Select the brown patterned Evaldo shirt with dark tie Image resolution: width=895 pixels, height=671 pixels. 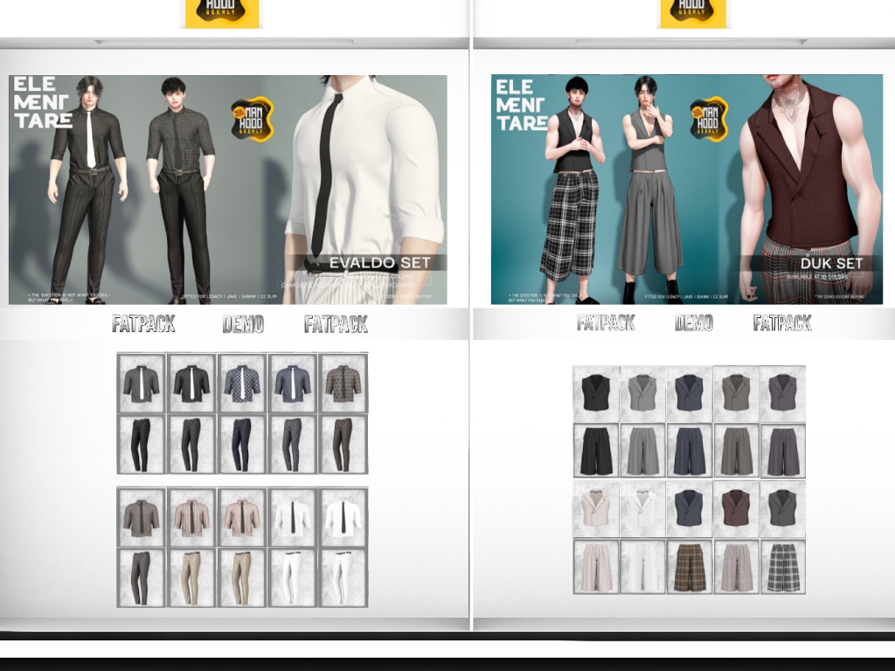click(343, 384)
